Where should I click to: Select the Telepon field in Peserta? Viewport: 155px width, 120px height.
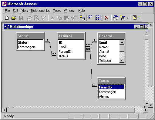(x=109, y=61)
